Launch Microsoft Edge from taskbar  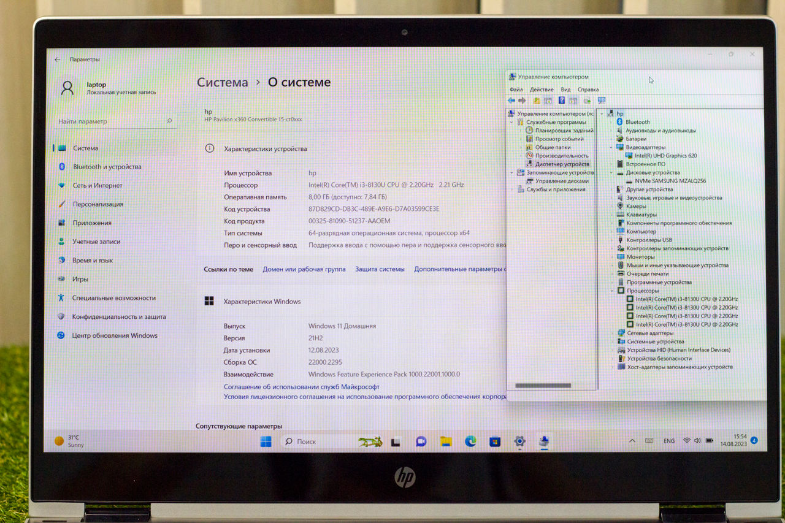click(470, 441)
